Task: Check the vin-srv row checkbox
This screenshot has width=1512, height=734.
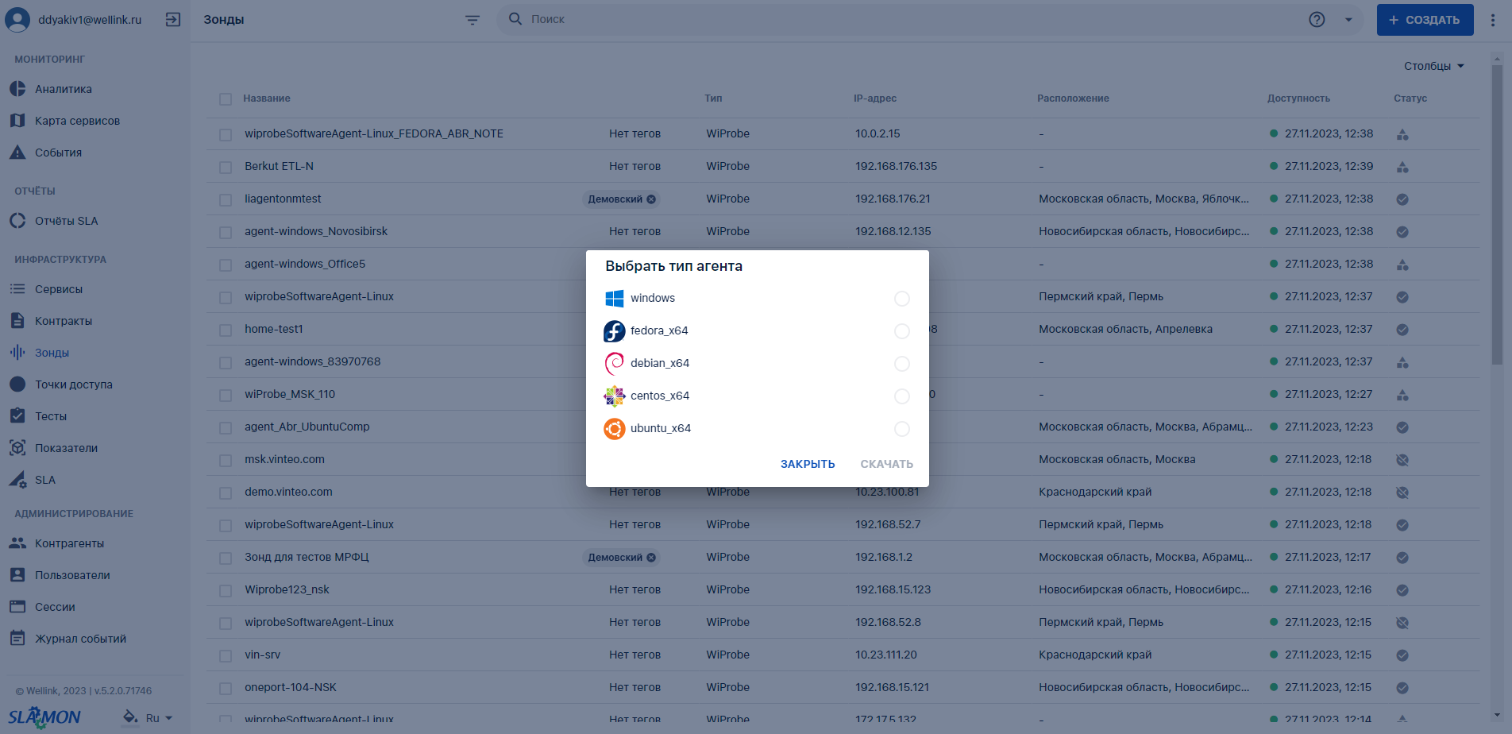Action: pos(226,656)
